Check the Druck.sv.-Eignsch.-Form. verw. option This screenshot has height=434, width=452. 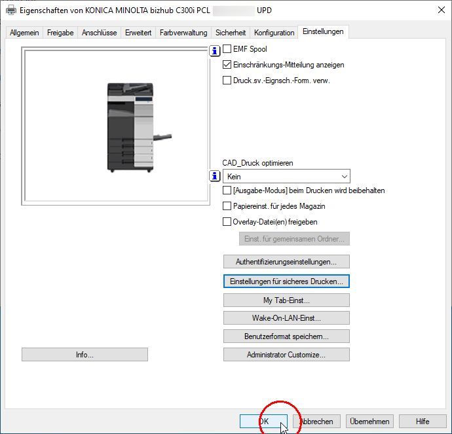(227, 81)
